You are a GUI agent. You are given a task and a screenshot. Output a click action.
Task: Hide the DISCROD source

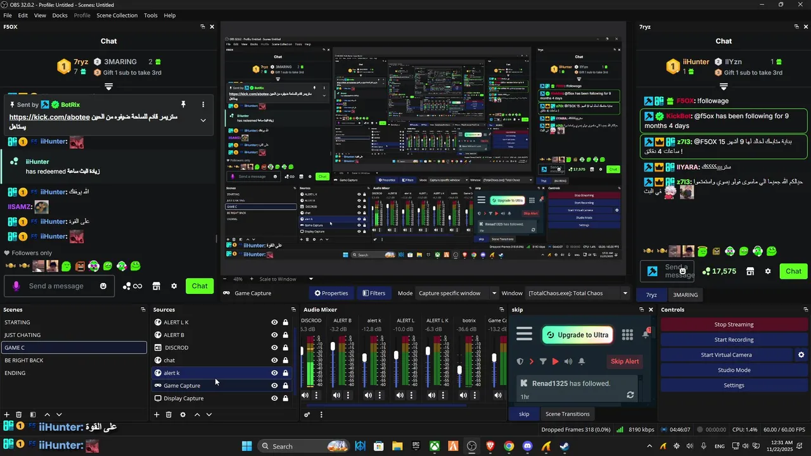point(274,348)
